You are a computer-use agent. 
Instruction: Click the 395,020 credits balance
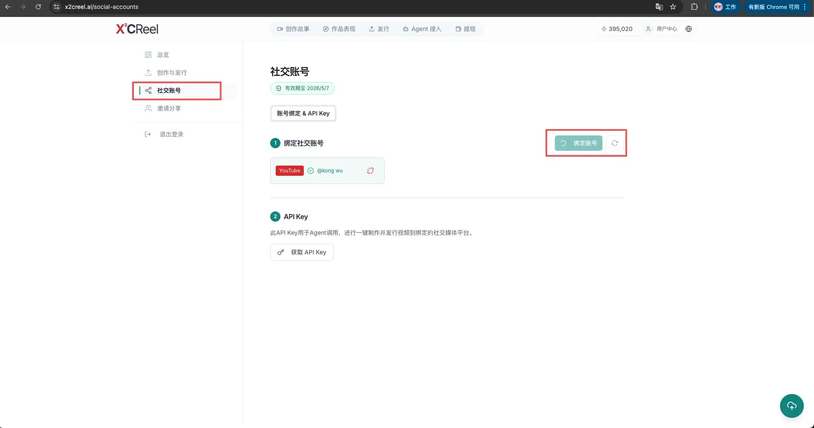tap(617, 29)
